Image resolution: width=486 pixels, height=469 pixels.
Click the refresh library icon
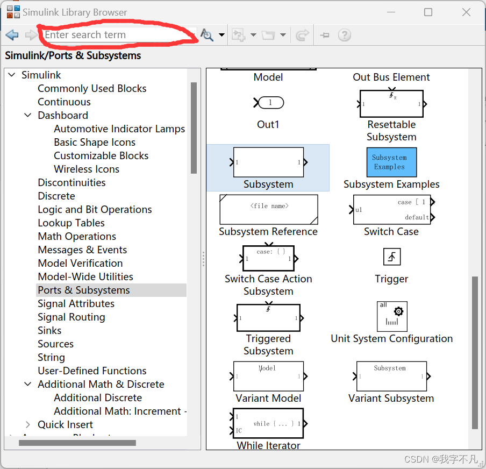[302, 35]
